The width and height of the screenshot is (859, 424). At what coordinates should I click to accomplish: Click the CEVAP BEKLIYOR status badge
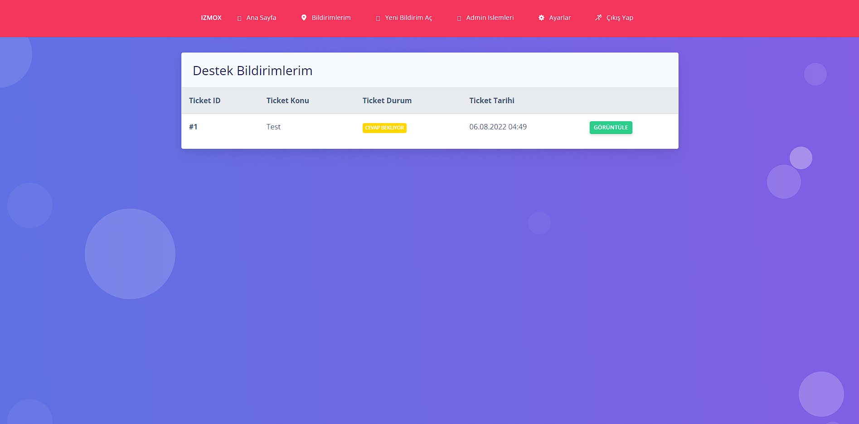coord(384,128)
